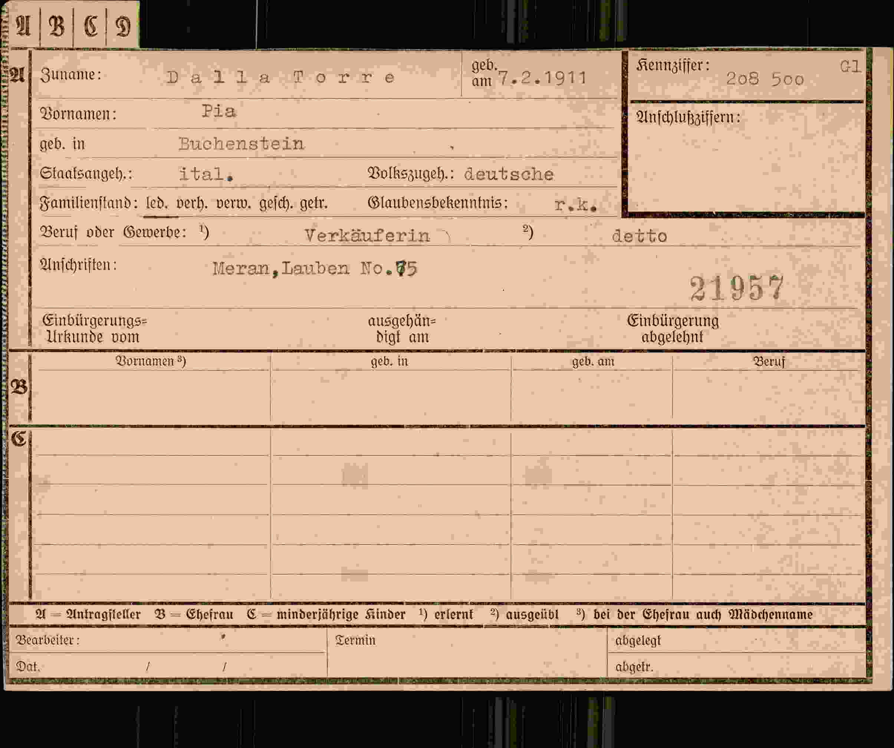Viewport: 894px width, 748px height.
Task: Click the 'Gl' code in top corner
Action: (850, 66)
